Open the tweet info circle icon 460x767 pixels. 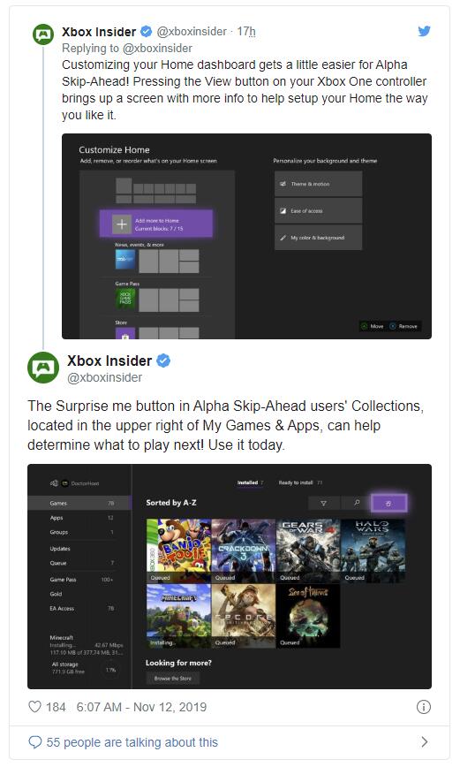tap(423, 707)
